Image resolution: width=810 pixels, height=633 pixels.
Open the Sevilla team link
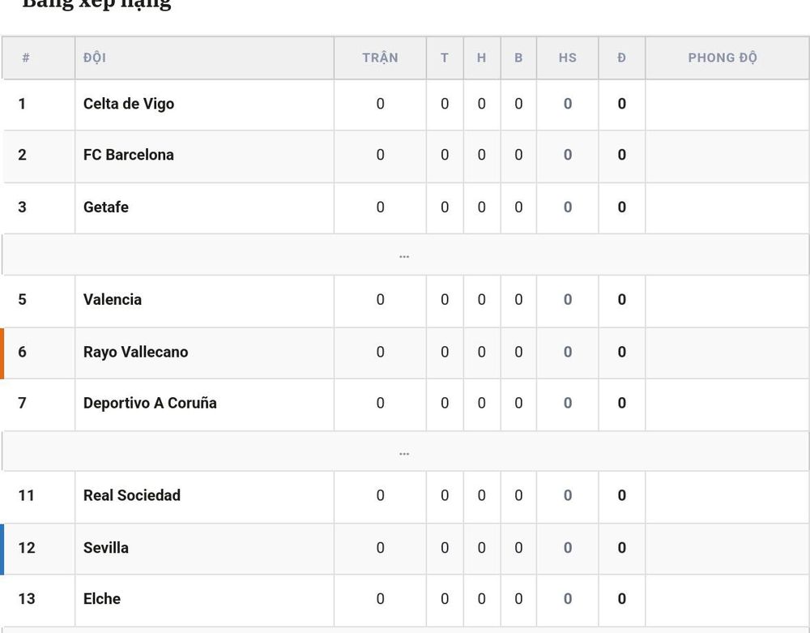coord(106,548)
